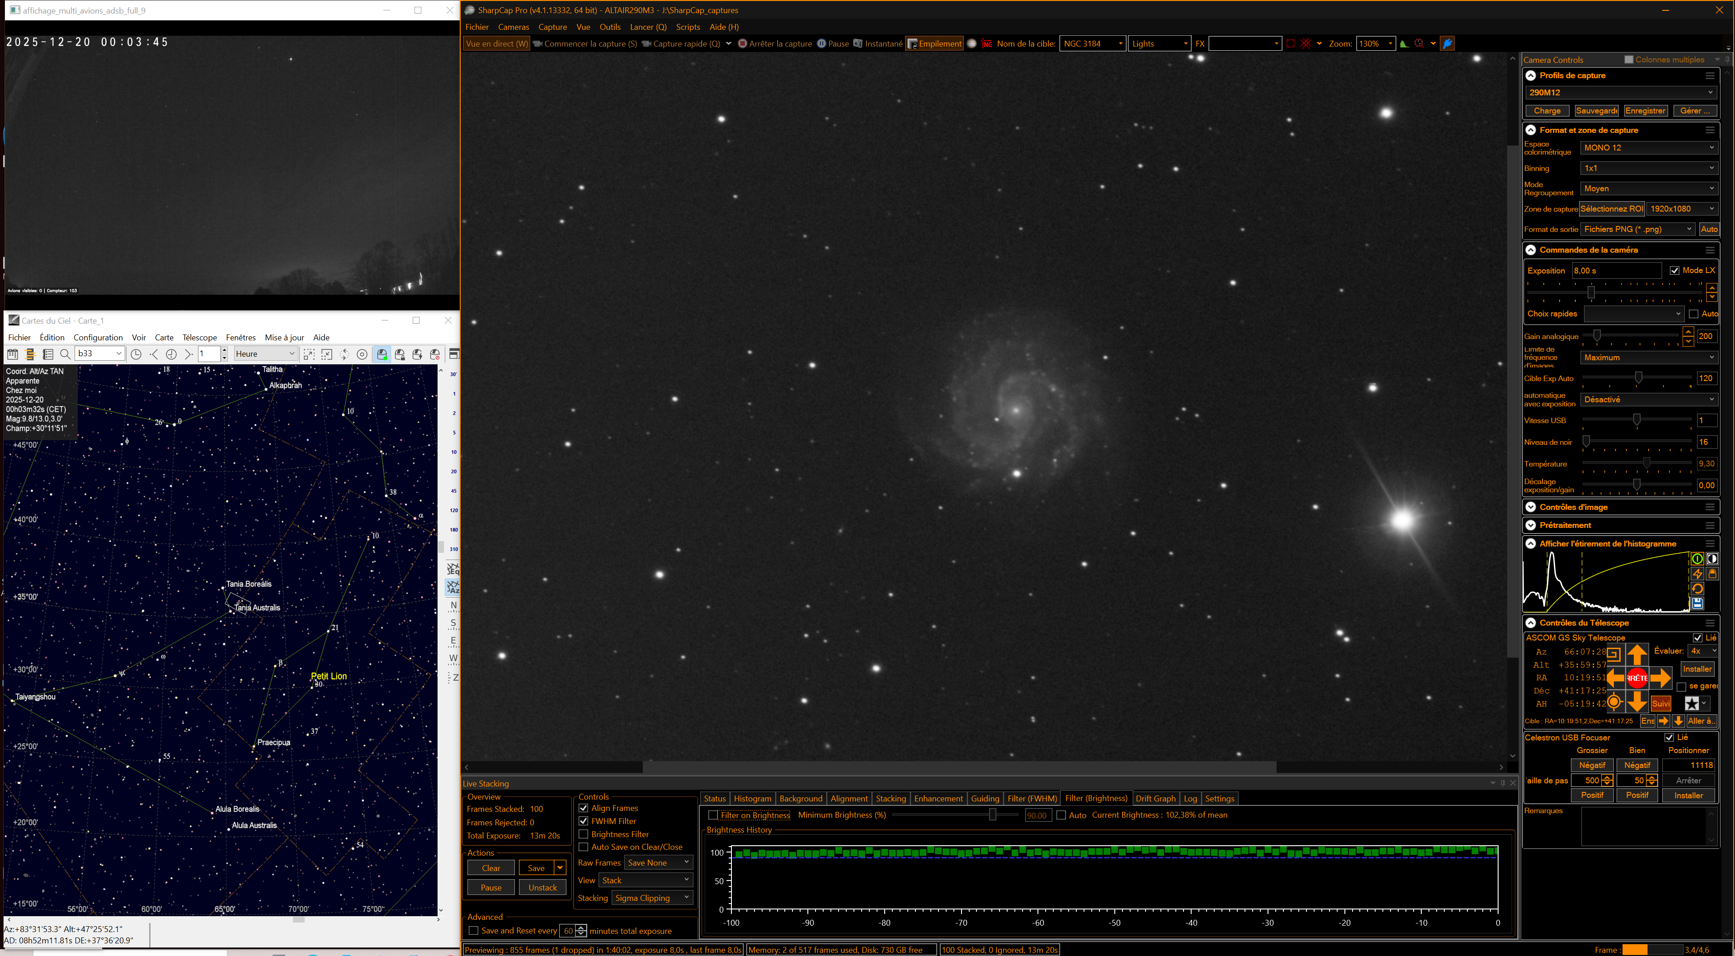Switch to the Histogram tab in Live Stacking
Screen dimensions: 1735x956
pyautogui.click(x=752, y=798)
